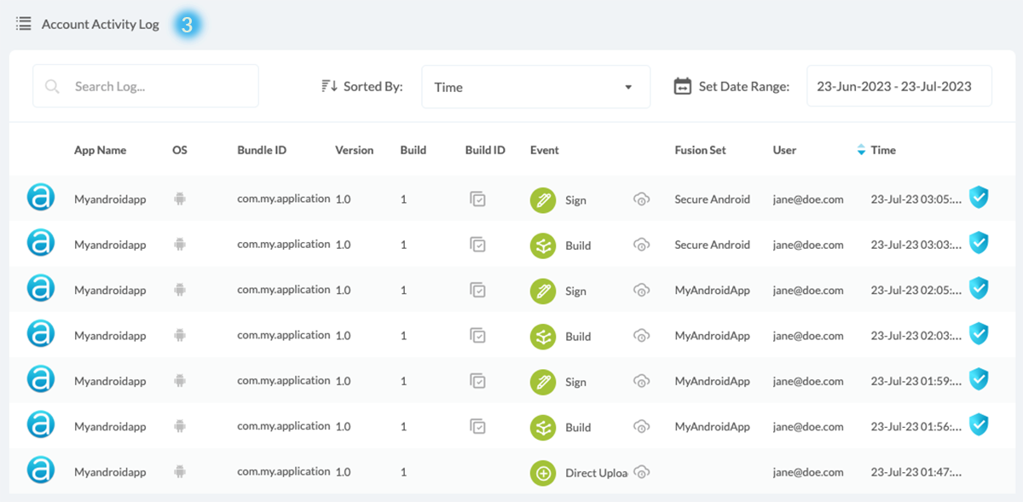Open the Sorted By dropdown showing Time
Viewport: 1023px width, 502px height.
tap(535, 86)
